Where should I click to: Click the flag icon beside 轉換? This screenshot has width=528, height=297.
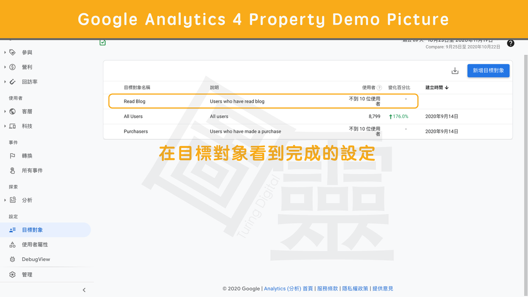(x=12, y=156)
